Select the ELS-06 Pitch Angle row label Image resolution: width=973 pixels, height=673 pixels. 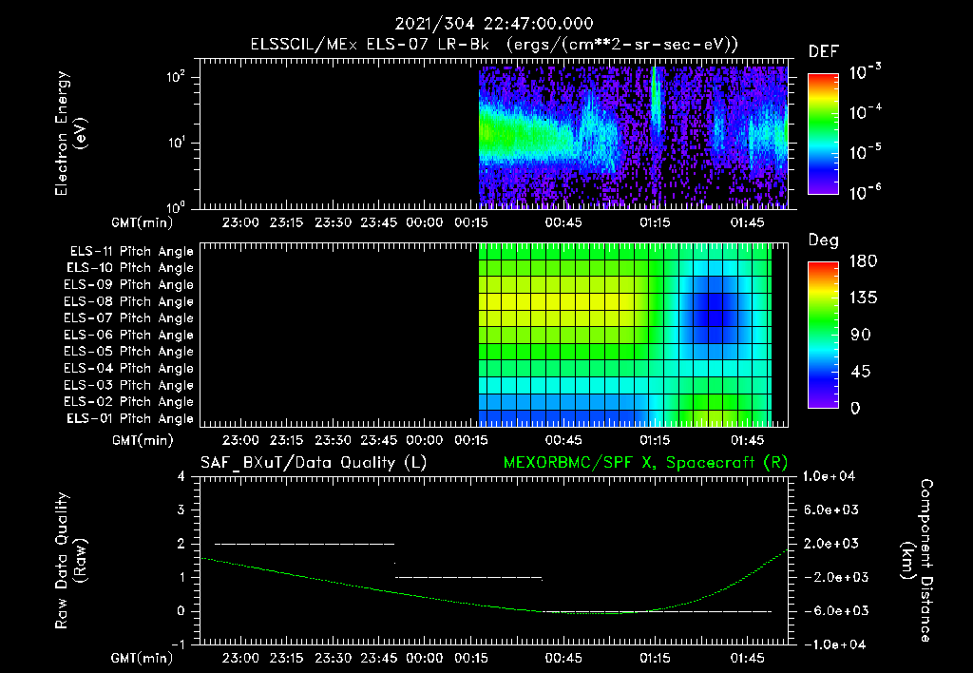[x=128, y=336]
